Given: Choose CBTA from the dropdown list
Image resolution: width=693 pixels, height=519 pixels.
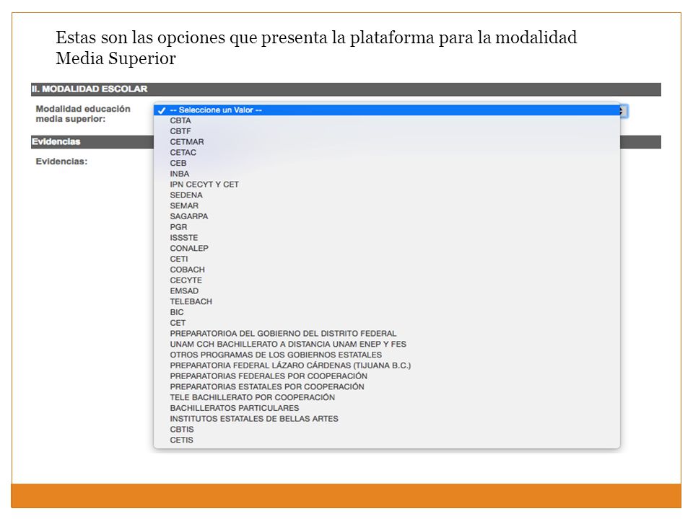Looking at the screenshot, I should click(x=387, y=121).
